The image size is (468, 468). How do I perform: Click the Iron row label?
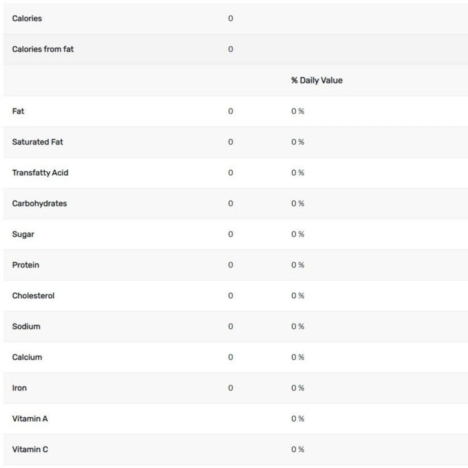[19, 388]
